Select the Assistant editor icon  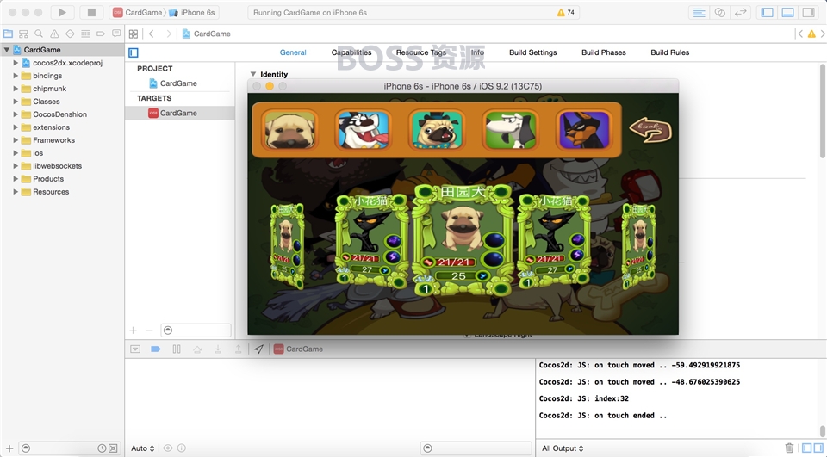click(x=719, y=12)
